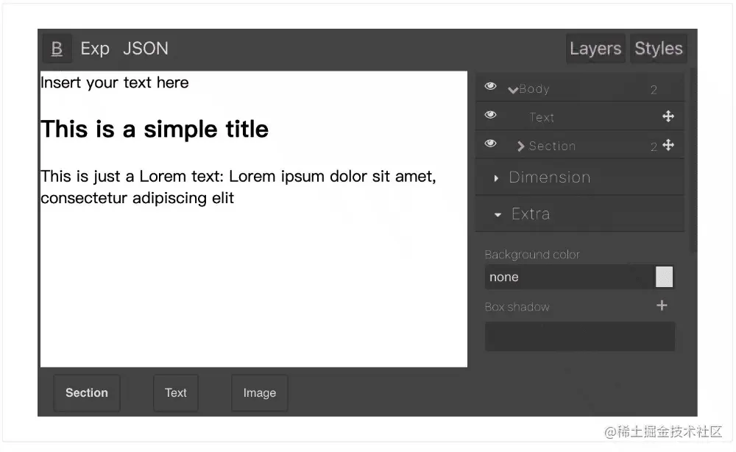This screenshot has width=736, height=452.
Task: Open the JSON view from the top bar
Action: coord(145,49)
